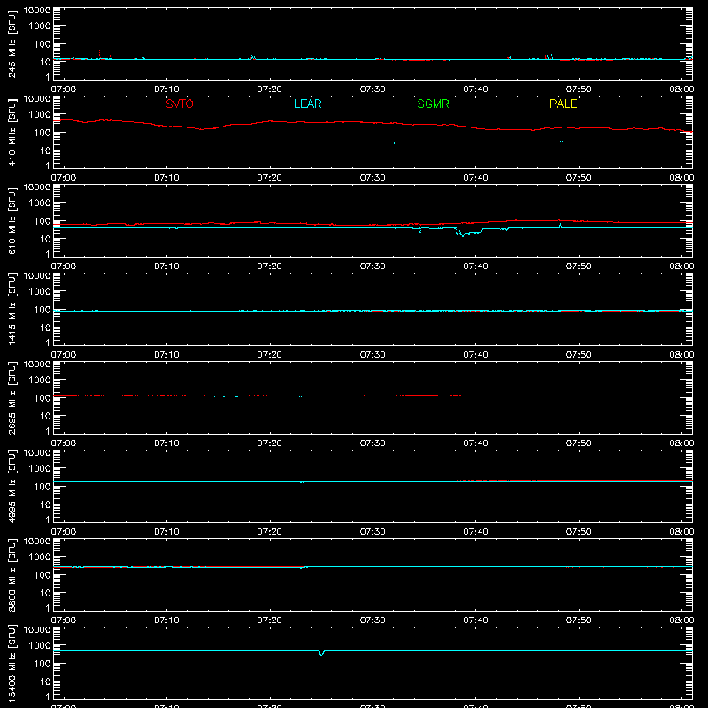Click the green SGMR legend label
The height and width of the screenshot is (708, 708).
coord(433,104)
